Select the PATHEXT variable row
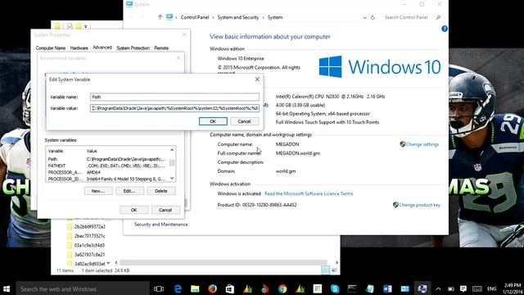This screenshot has height=295, width=524. pyautogui.click(x=107, y=166)
